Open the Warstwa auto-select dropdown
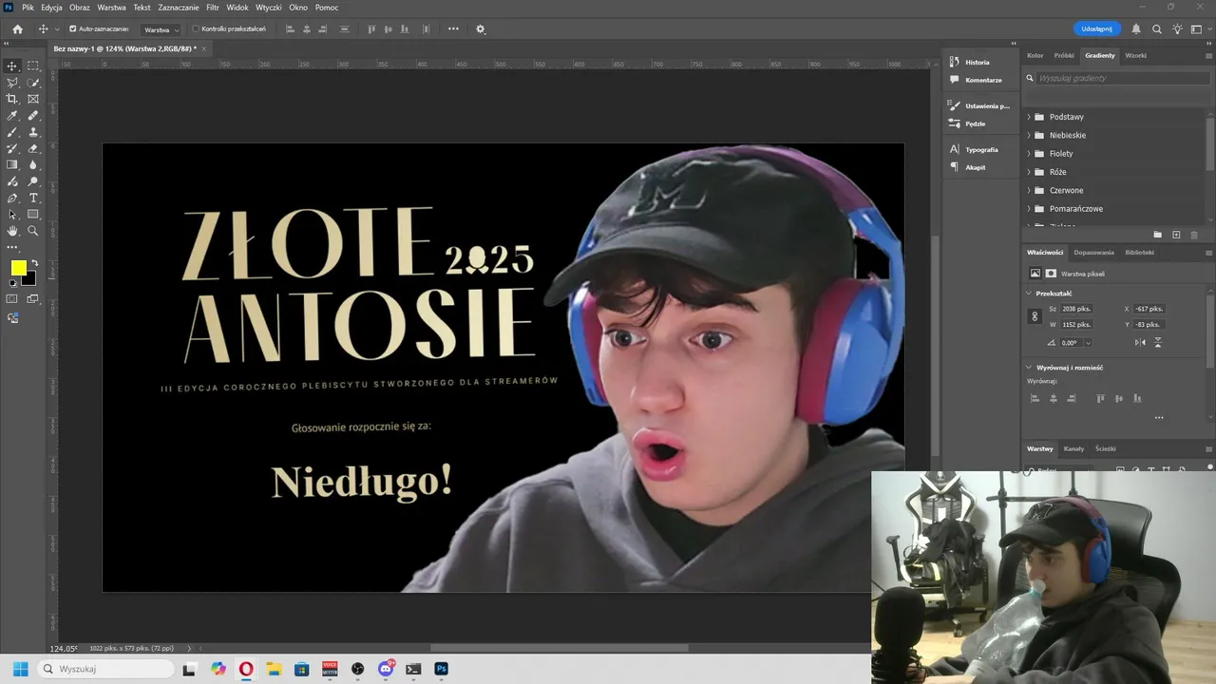The height and width of the screenshot is (684, 1216). click(x=161, y=29)
